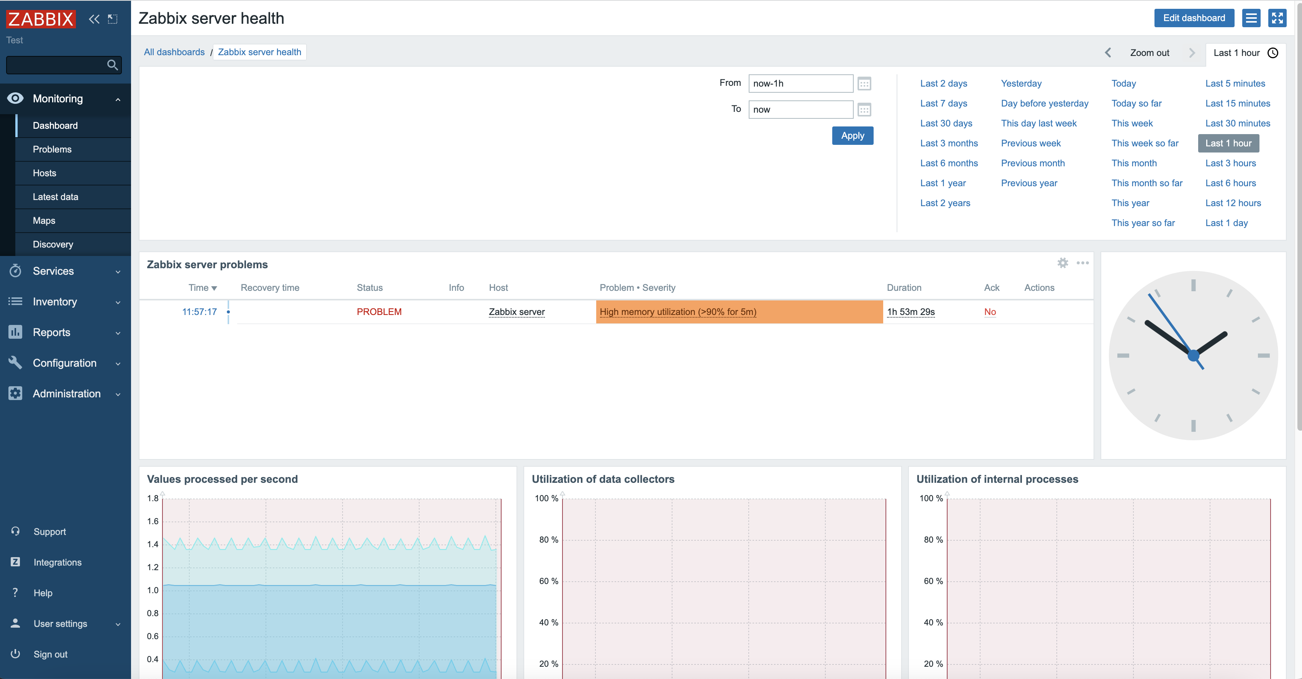Click the Apply time range button
1302x679 pixels.
click(x=852, y=136)
